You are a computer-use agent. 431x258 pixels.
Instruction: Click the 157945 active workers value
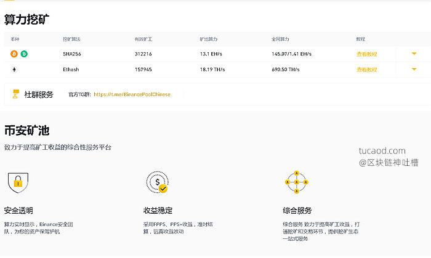[143, 69]
